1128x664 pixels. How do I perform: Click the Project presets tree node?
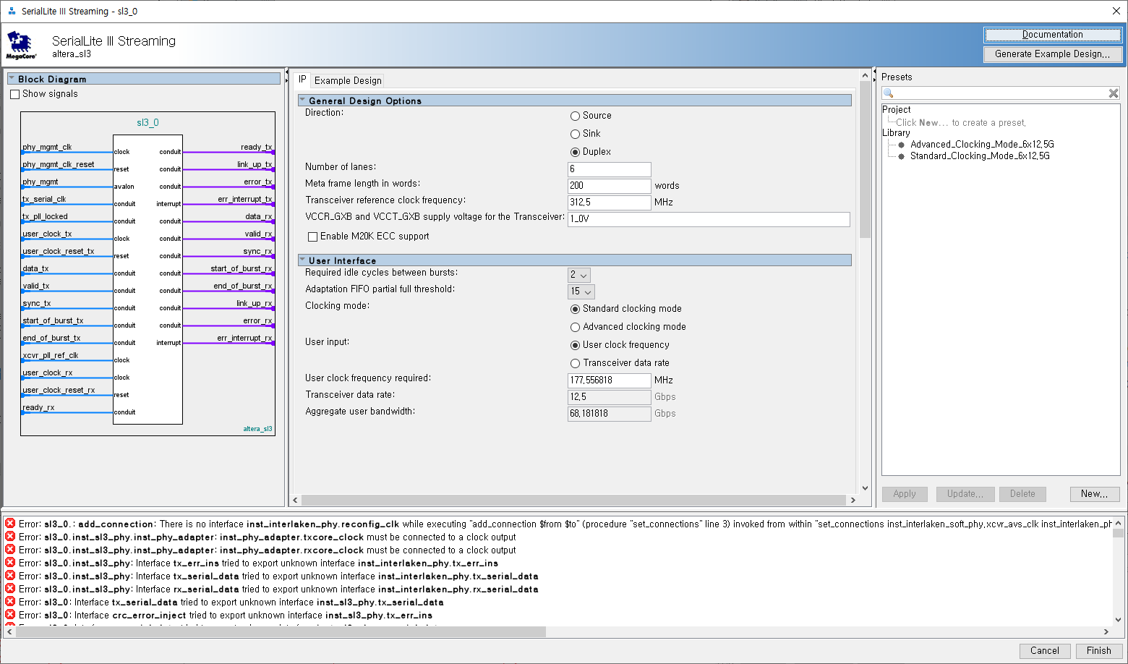point(897,110)
